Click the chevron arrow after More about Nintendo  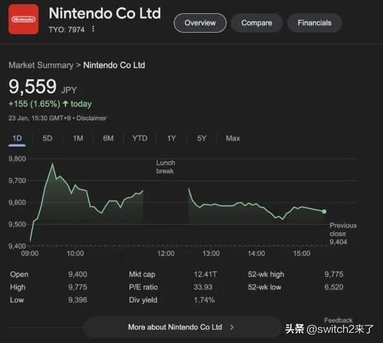232,328
